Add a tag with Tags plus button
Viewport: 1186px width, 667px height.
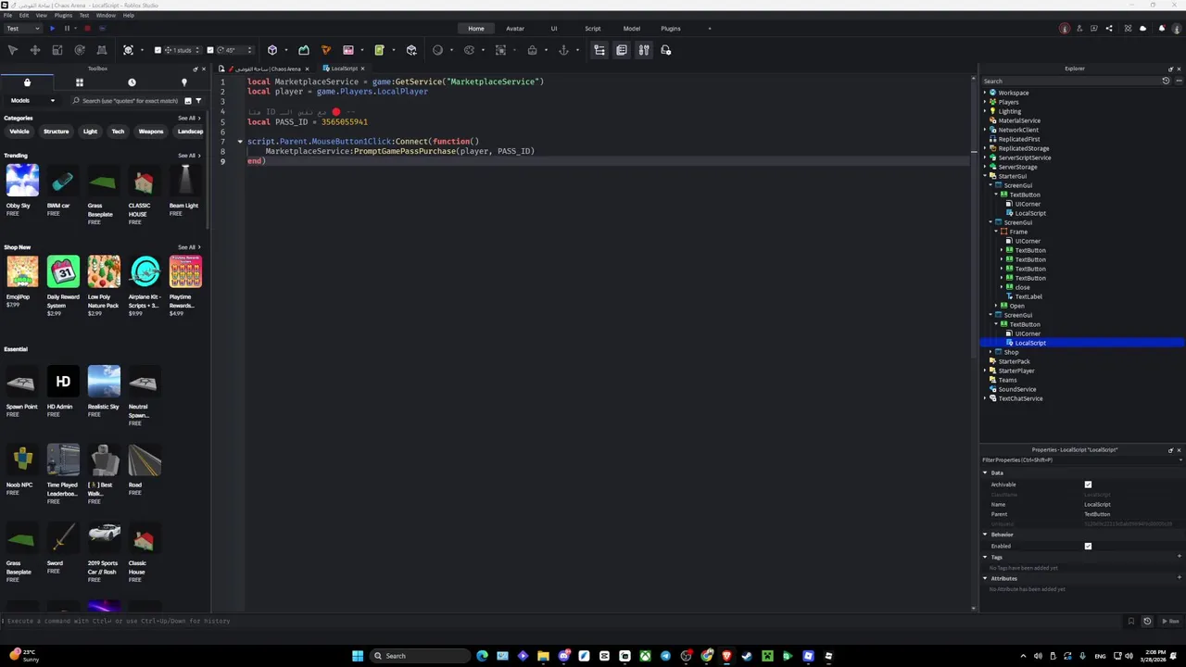click(1180, 557)
